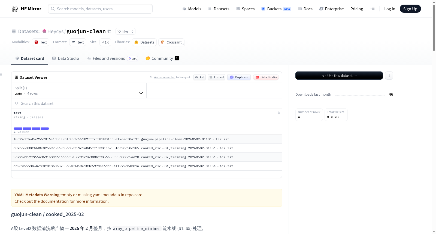Click the HF Mirror logo icon
Screen dimensions: 436x234
coord(15,9)
